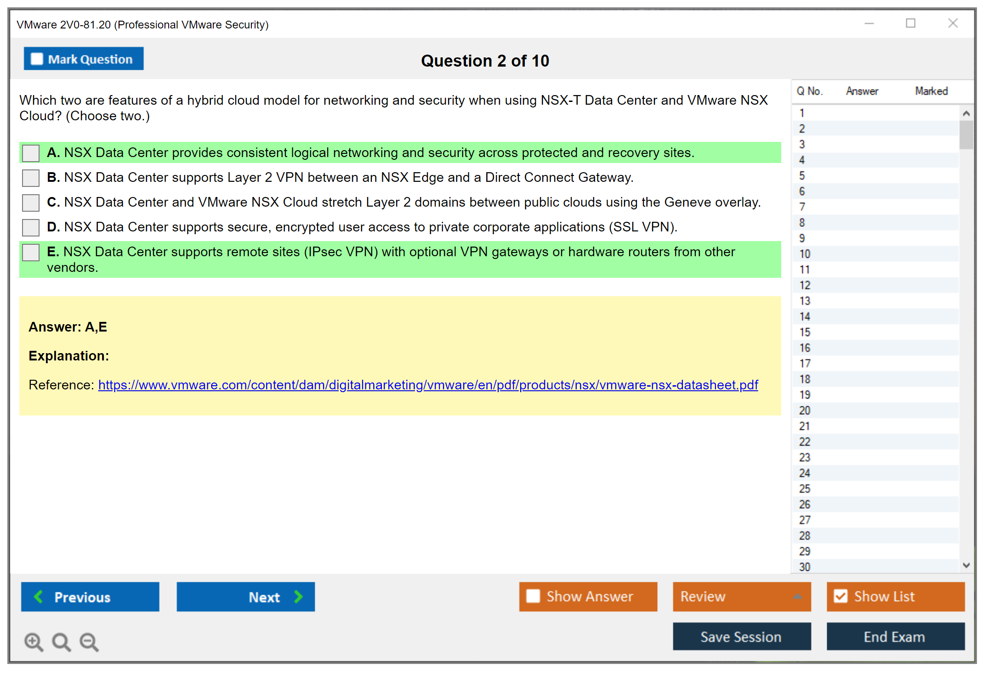
Task: Click the reset zoom magnifier icon
Action: [x=61, y=641]
